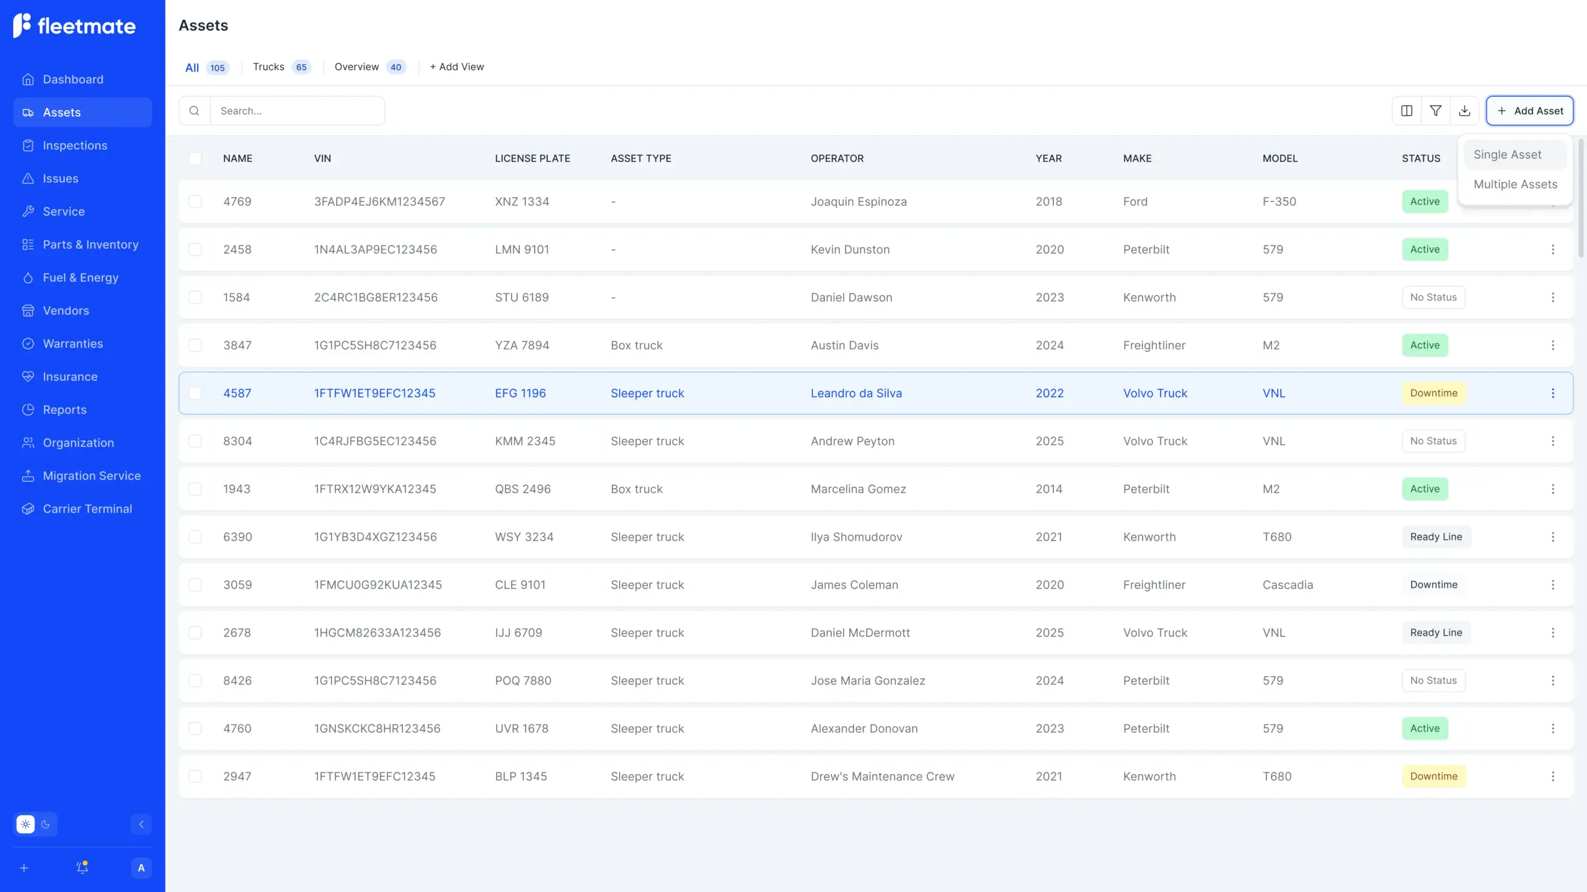This screenshot has height=892, width=1587.
Task: Click the download export icon
Action: click(x=1464, y=111)
